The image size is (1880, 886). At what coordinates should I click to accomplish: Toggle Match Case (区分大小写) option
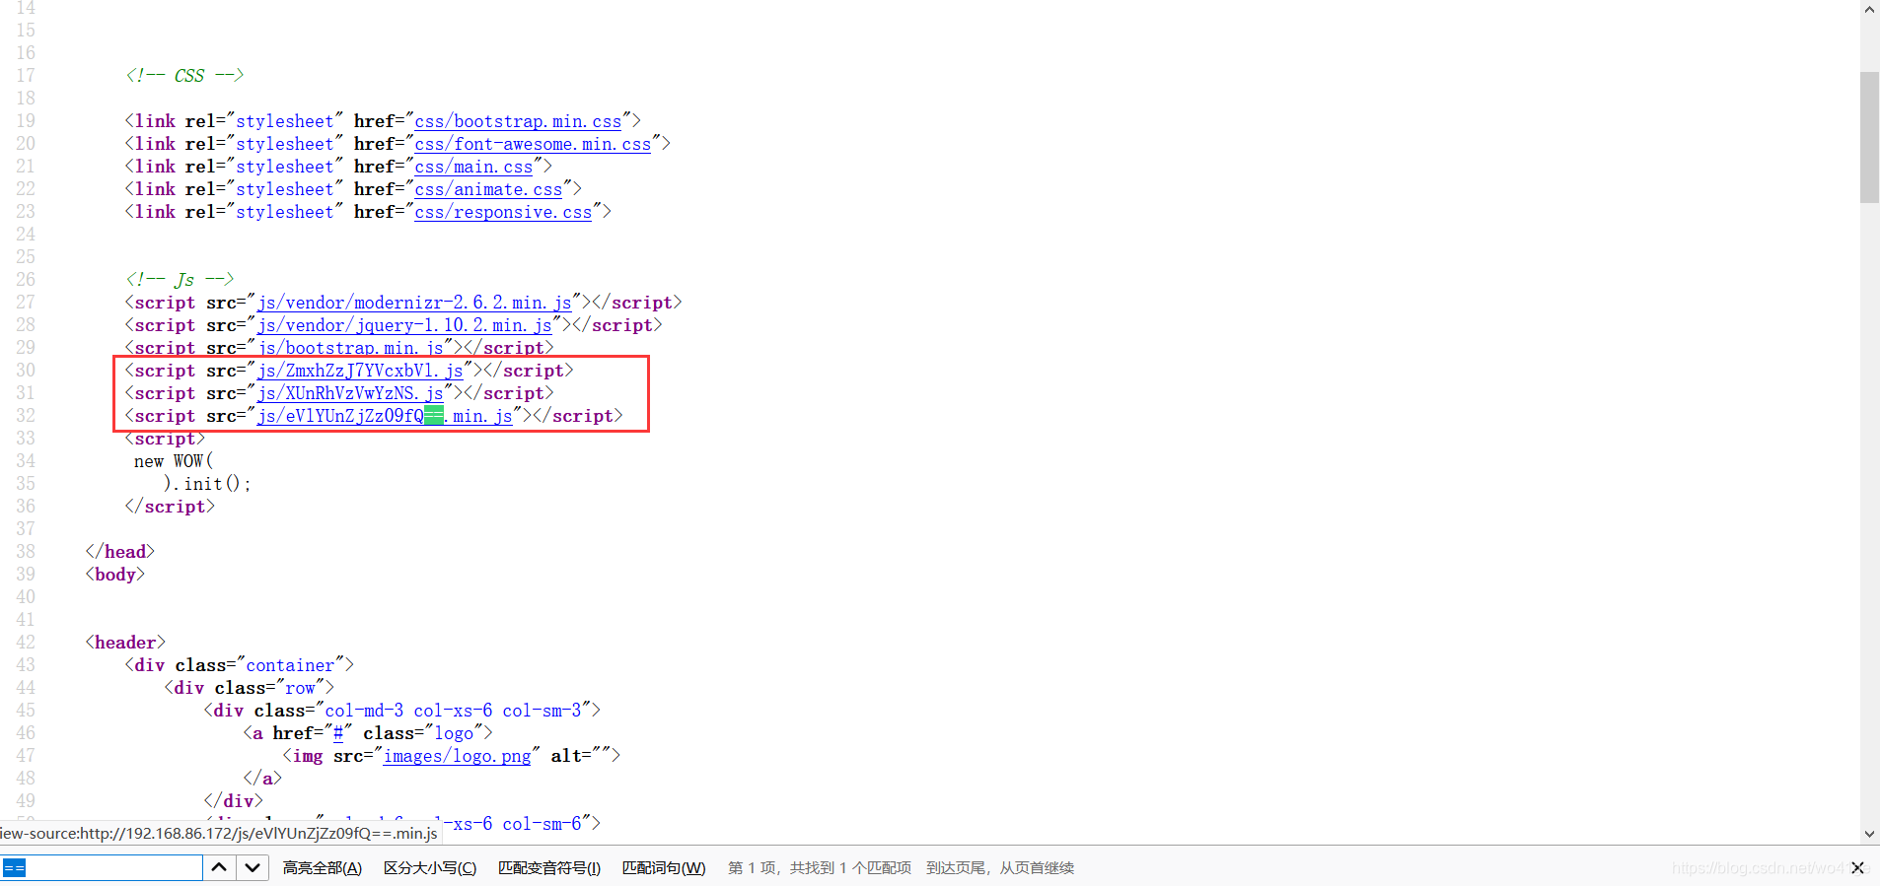coord(430,868)
